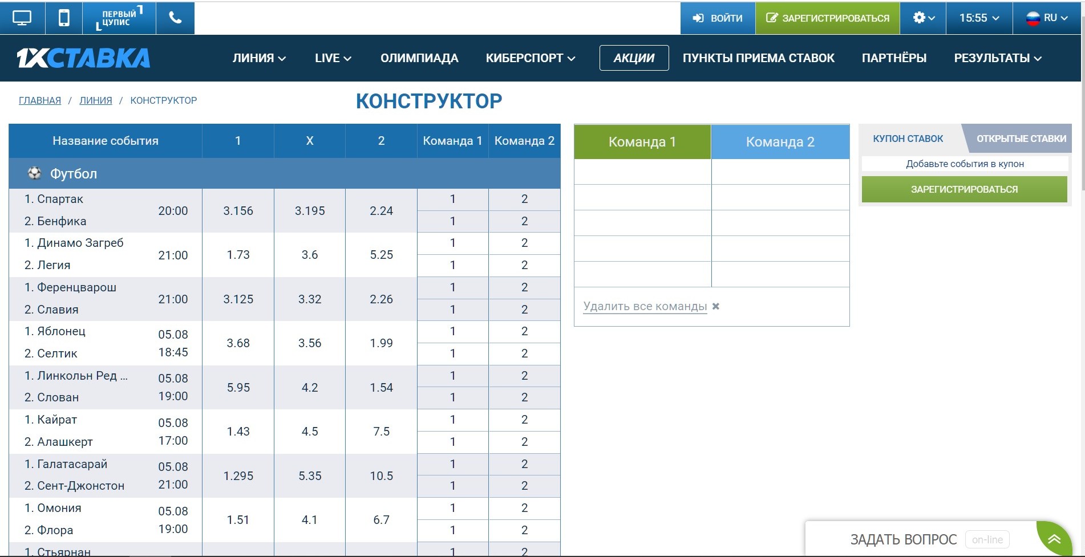1085x557 pixels.
Task: Pick draw odds 3.195 Спартак–Бенфика
Action: 310,211
